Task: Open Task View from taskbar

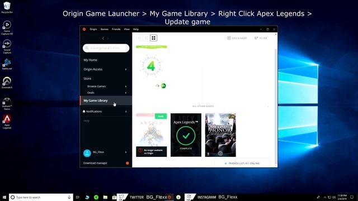Action: click(78, 197)
